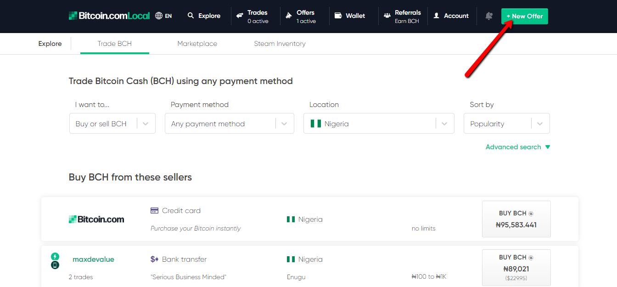Open Referrals Earn BCH menu item

(x=403, y=16)
